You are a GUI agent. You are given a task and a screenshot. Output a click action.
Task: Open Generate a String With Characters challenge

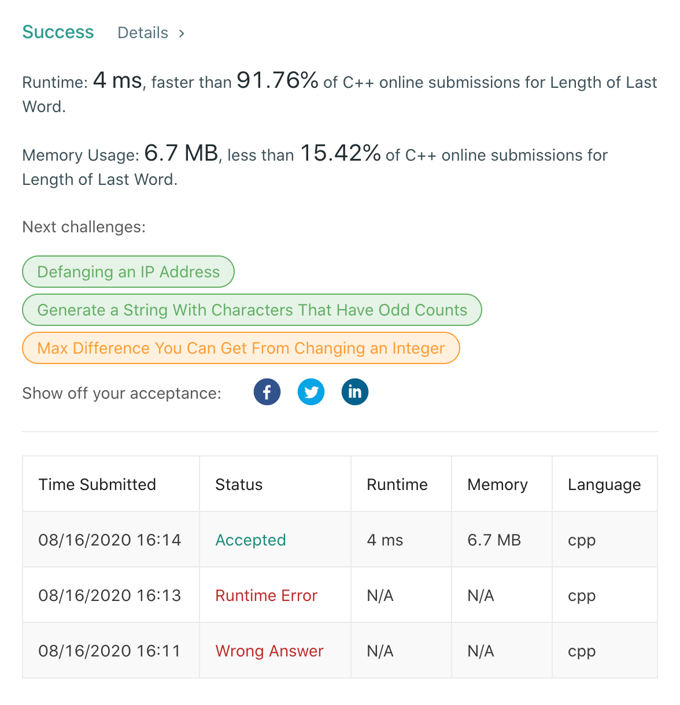[252, 310]
